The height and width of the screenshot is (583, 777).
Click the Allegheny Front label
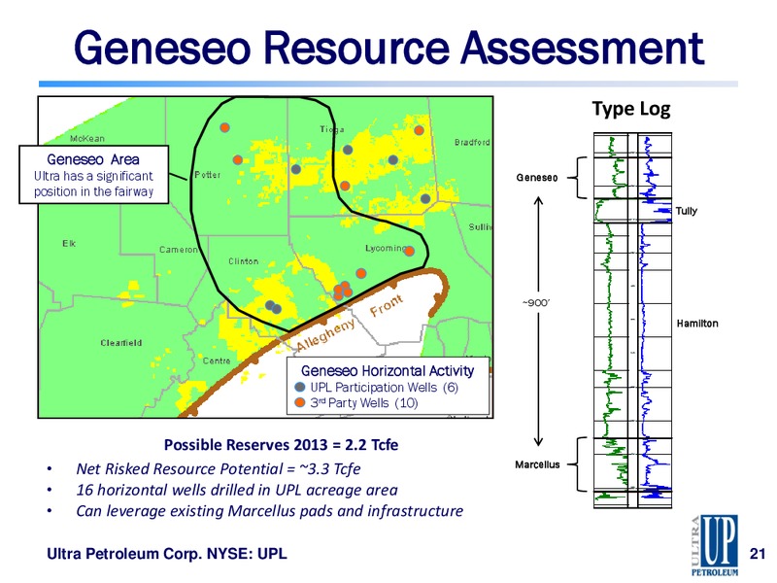[350, 324]
